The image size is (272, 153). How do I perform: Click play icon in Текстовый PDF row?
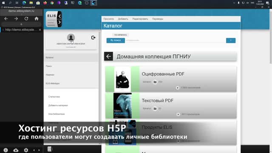coord(178,114)
